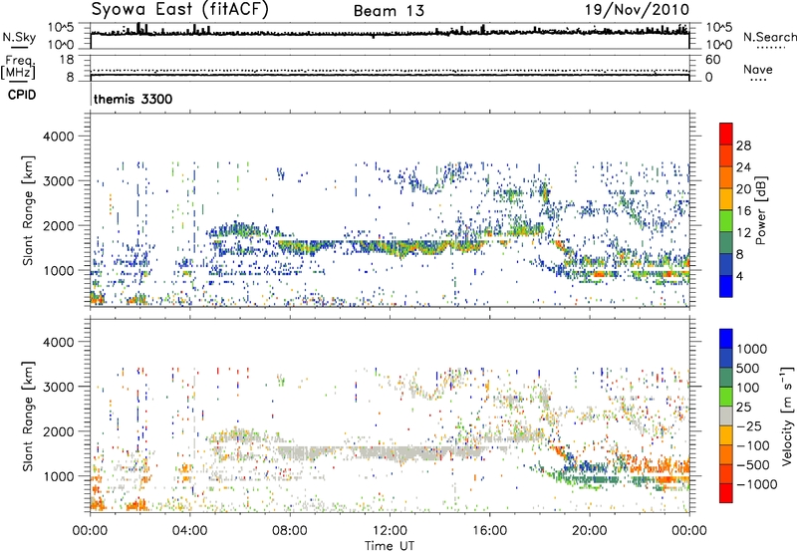Screen dimensions: 797x552
Task: Click the '24' label on Power colorbar
Action: (x=743, y=167)
